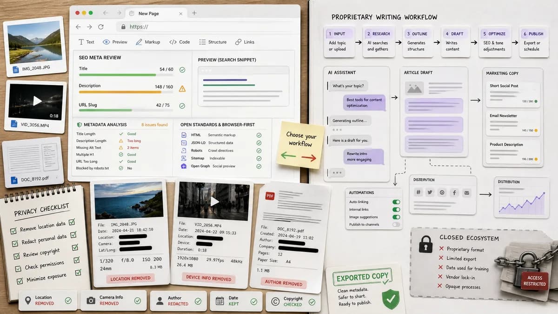
Task: Click the map pin icon on Location badge
Action: [28, 300]
